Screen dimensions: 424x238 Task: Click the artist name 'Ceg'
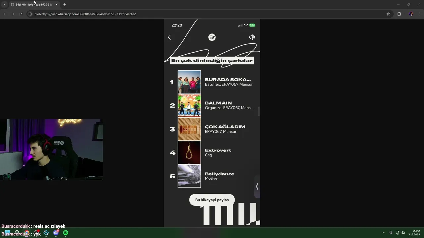click(208, 155)
